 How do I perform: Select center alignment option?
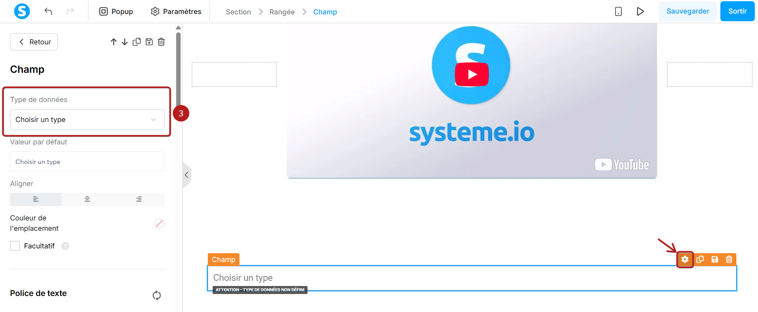pos(87,199)
